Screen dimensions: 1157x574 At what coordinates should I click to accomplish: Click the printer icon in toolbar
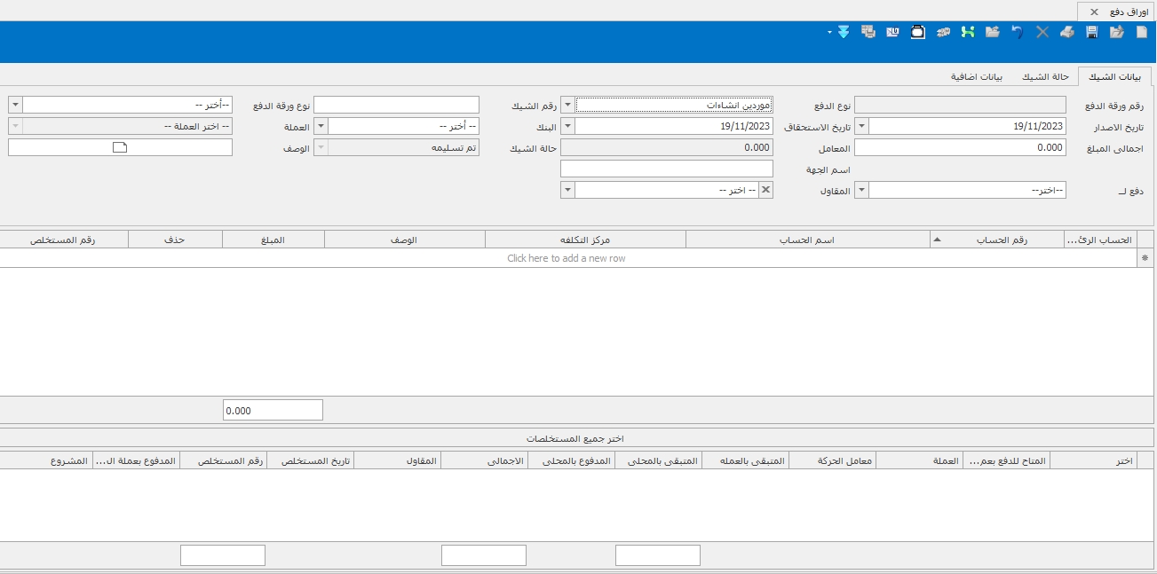point(1067,32)
